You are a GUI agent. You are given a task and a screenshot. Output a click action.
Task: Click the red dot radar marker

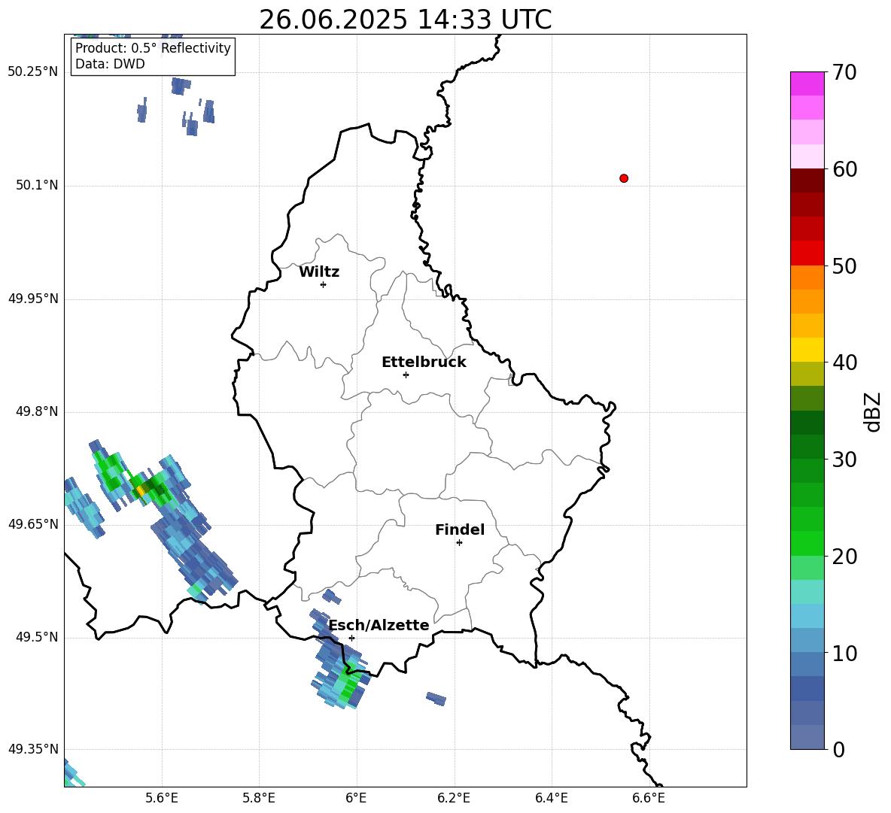click(x=624, y=178)
